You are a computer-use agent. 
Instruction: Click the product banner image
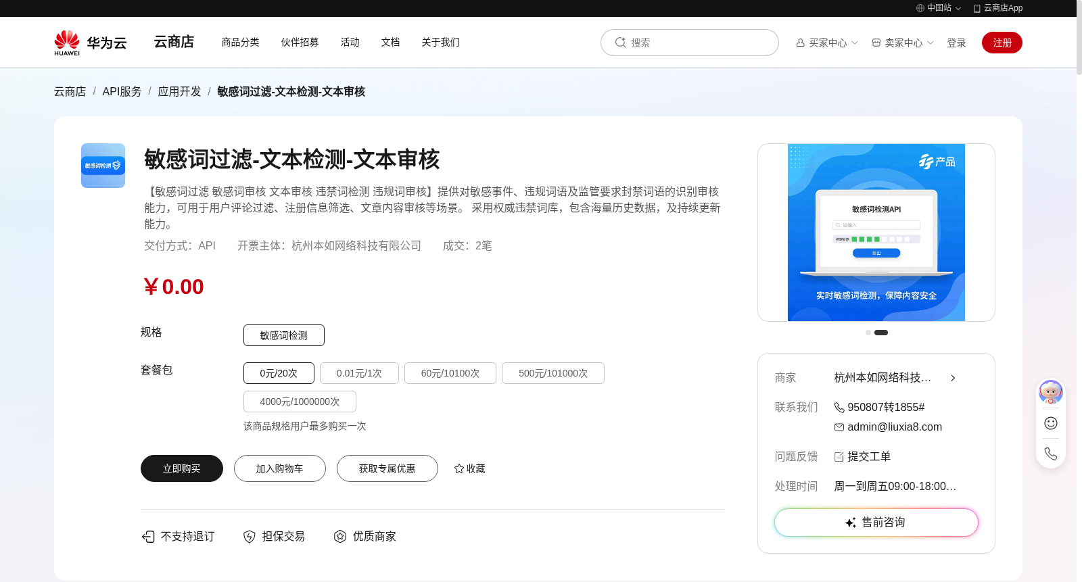pyautogui.click(x=876, y=233)
